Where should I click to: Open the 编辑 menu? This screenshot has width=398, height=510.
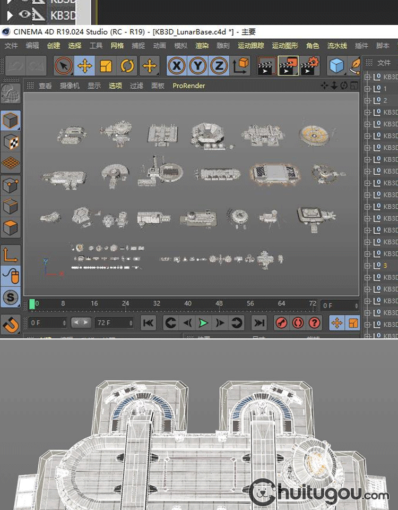point(32,46)
